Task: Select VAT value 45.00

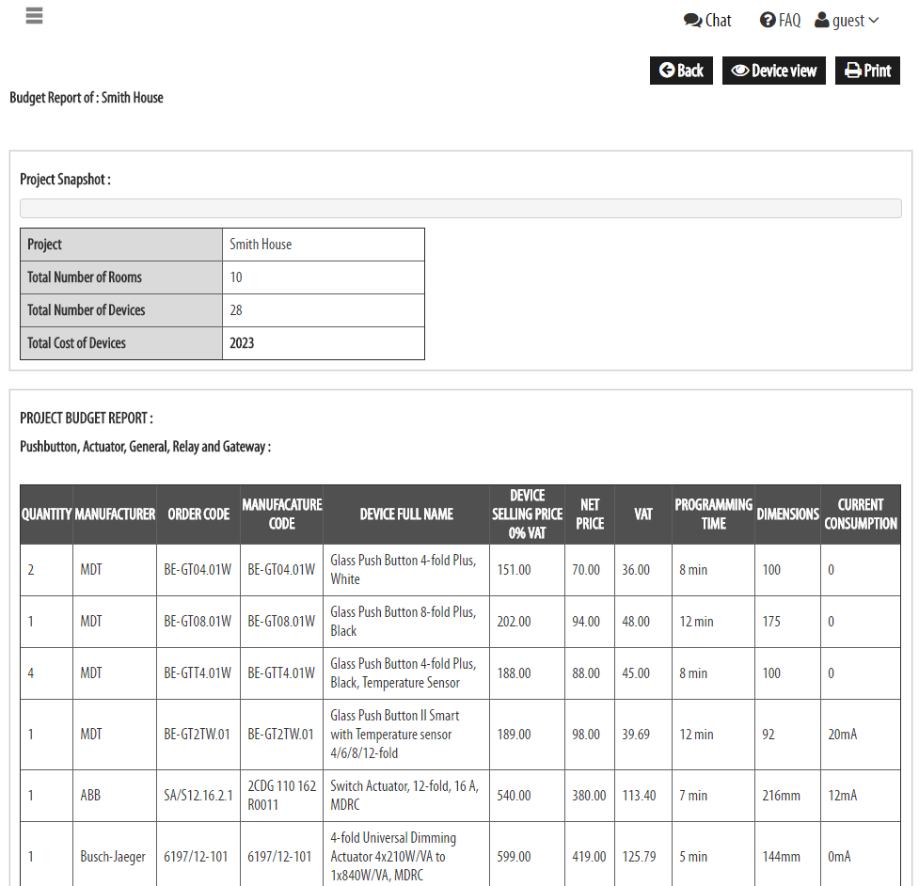Action: click(x=643, y=673)
